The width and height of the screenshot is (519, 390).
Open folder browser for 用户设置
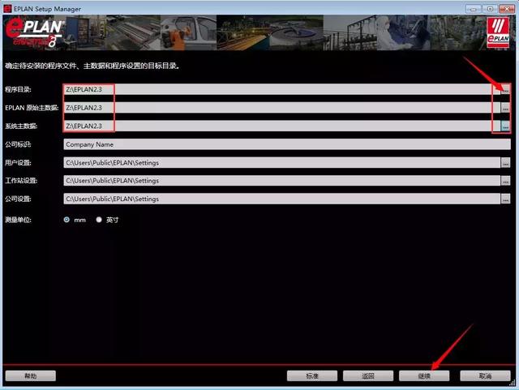[505, 162]
